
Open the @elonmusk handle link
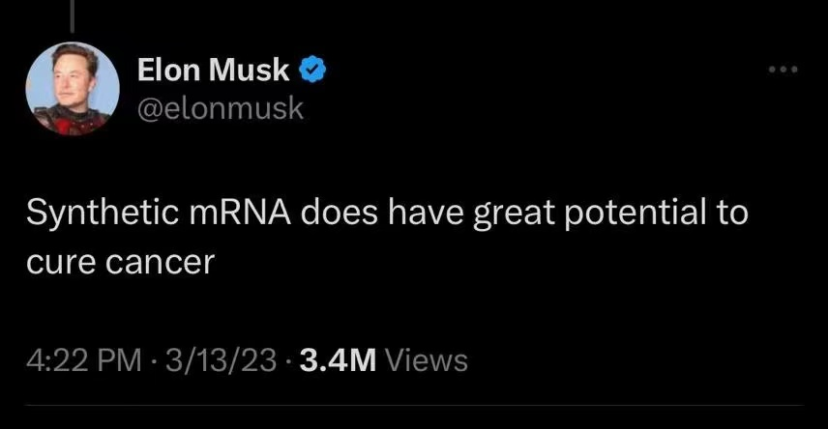(x=221, y=108)
